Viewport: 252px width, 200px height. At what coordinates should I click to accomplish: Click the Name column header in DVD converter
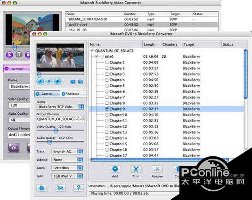[116, 44]
